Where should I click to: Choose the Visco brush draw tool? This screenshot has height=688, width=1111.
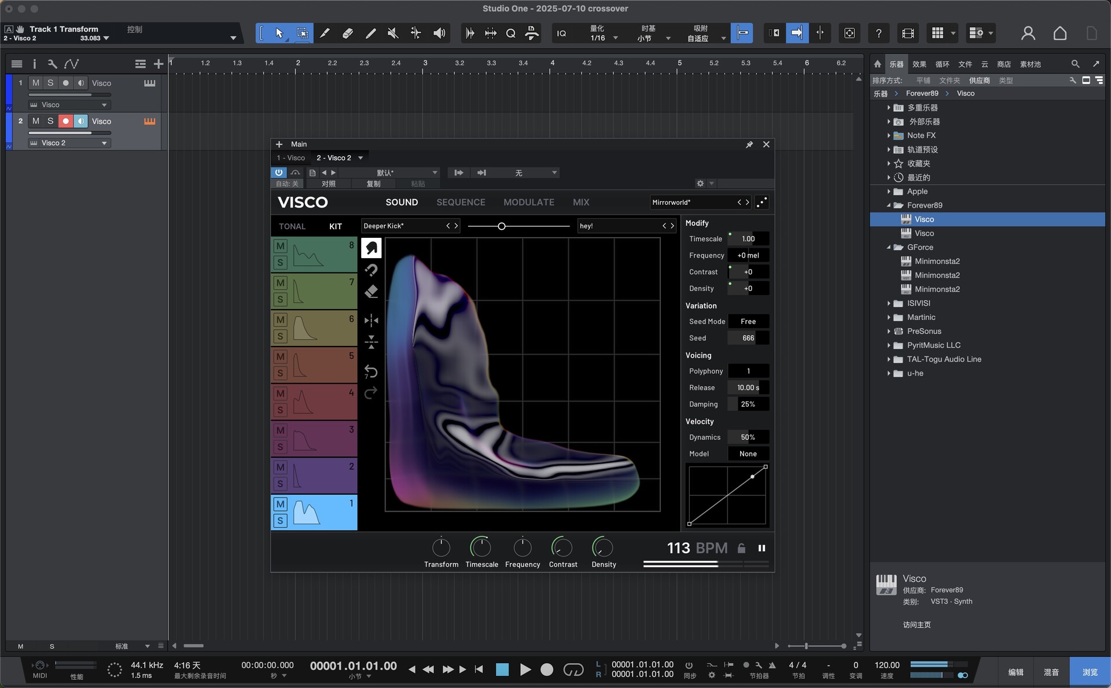[x=371, y=248]
